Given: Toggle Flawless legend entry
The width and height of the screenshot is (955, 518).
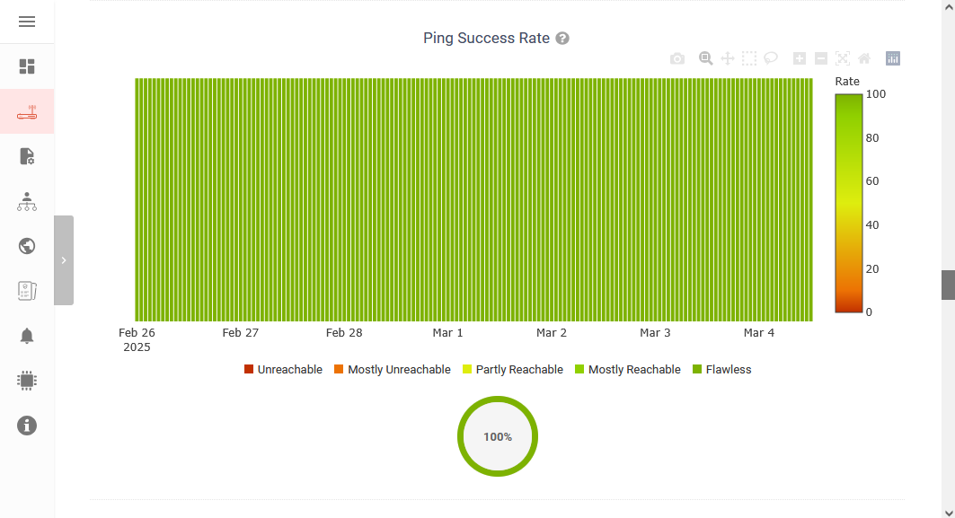Looking at the screenshot, I should [x=721, y=370].
